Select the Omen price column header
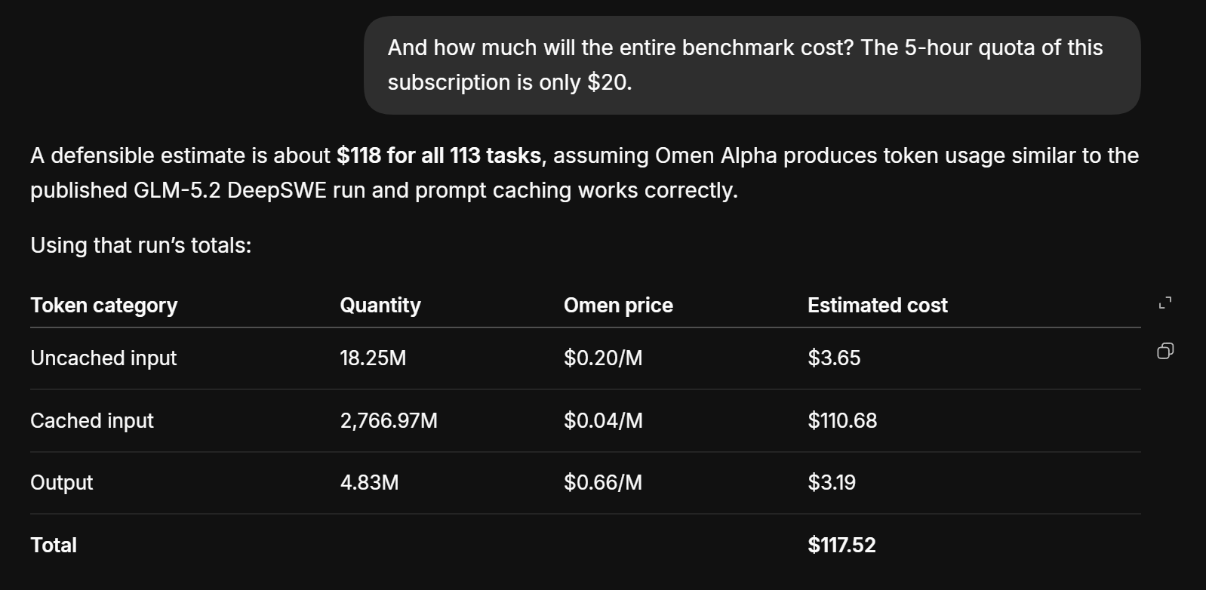 click(618, 305)
